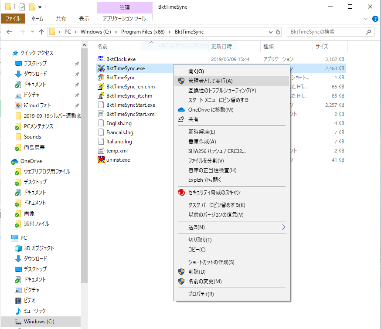Choose 開く(O) from the context menu
Screen dimensions: 381x329
[231, 71]
